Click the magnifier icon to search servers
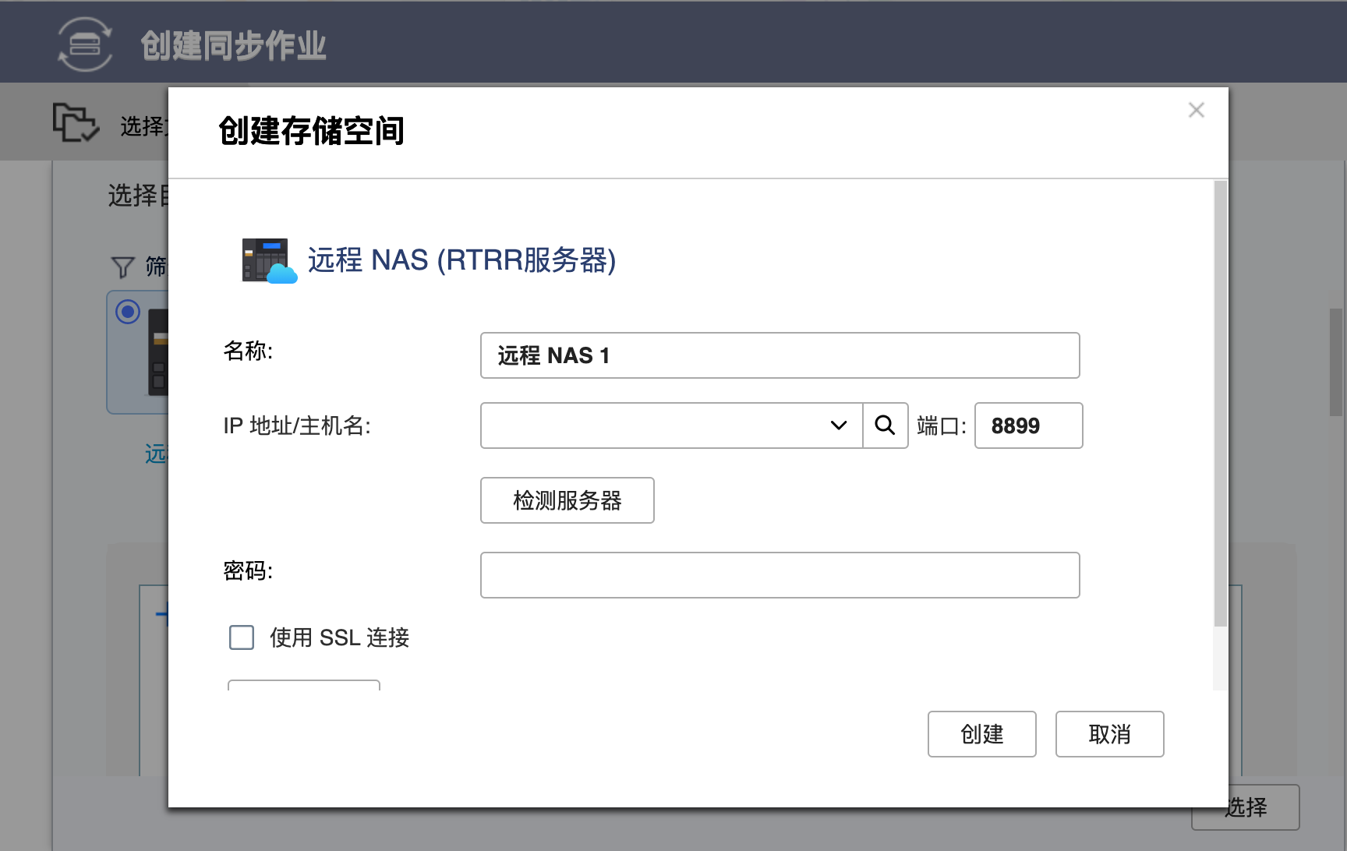1347x851 pixels. pos(885,425)
